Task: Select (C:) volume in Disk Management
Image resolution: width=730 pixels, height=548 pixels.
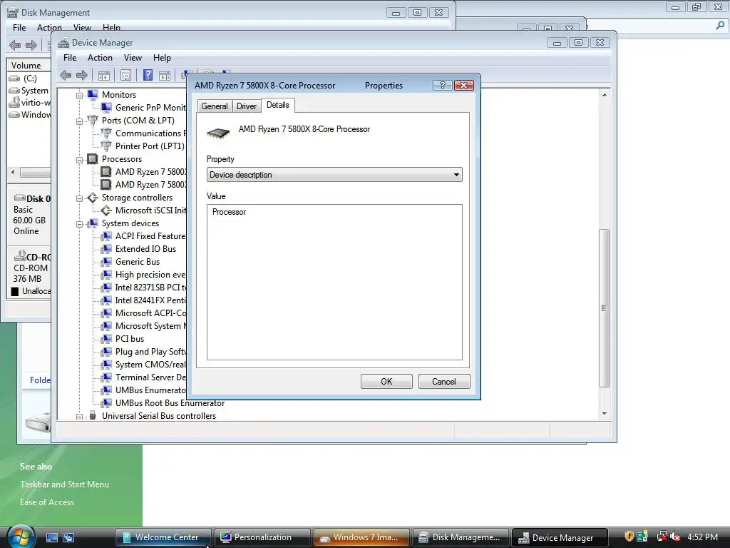Action: pyautogui.click(x=30, y=78)
